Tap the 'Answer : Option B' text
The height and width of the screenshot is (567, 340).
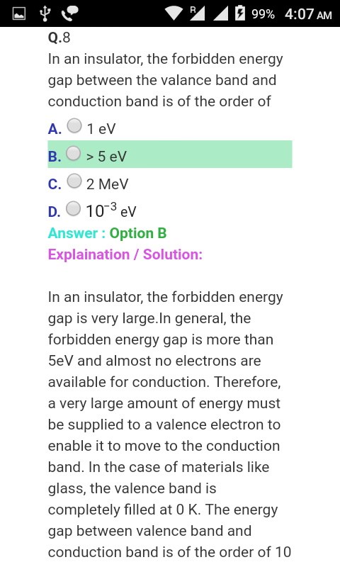click(107, 233)
